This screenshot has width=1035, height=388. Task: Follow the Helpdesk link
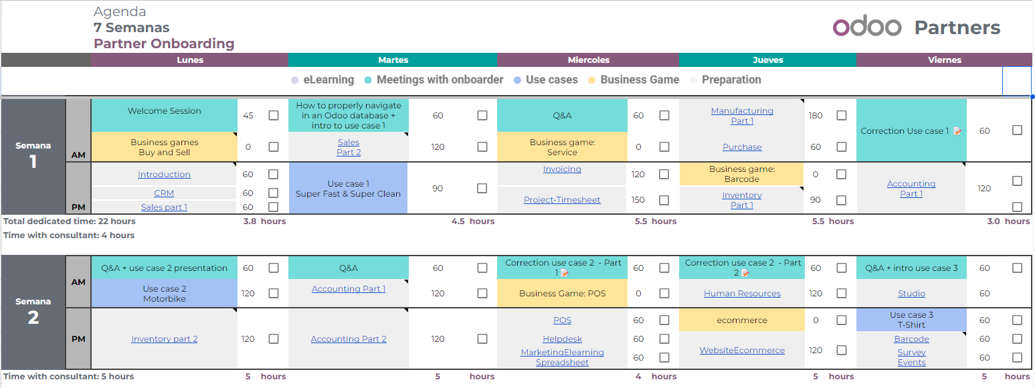tap(562, 339)
